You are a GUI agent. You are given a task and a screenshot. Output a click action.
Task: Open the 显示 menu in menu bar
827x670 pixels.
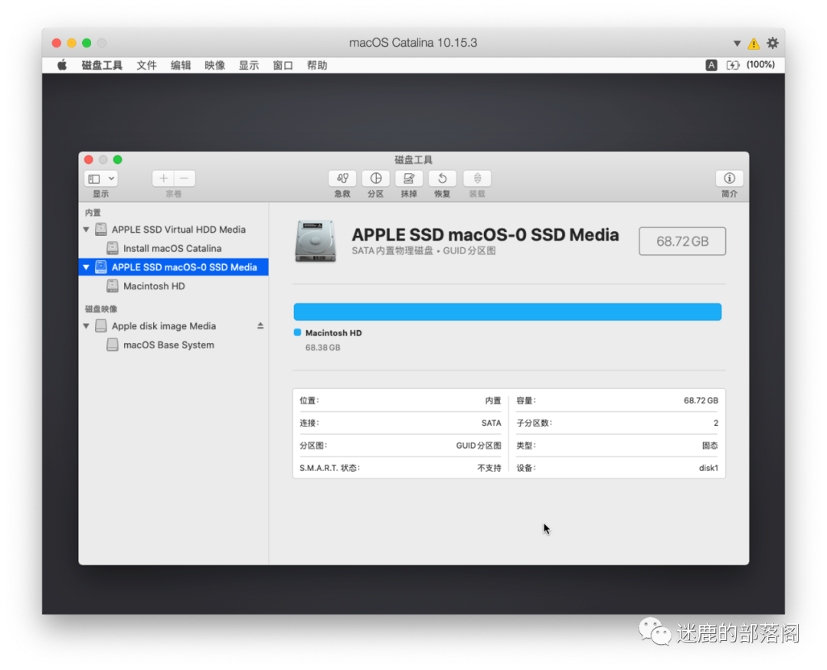coord(249,65)
